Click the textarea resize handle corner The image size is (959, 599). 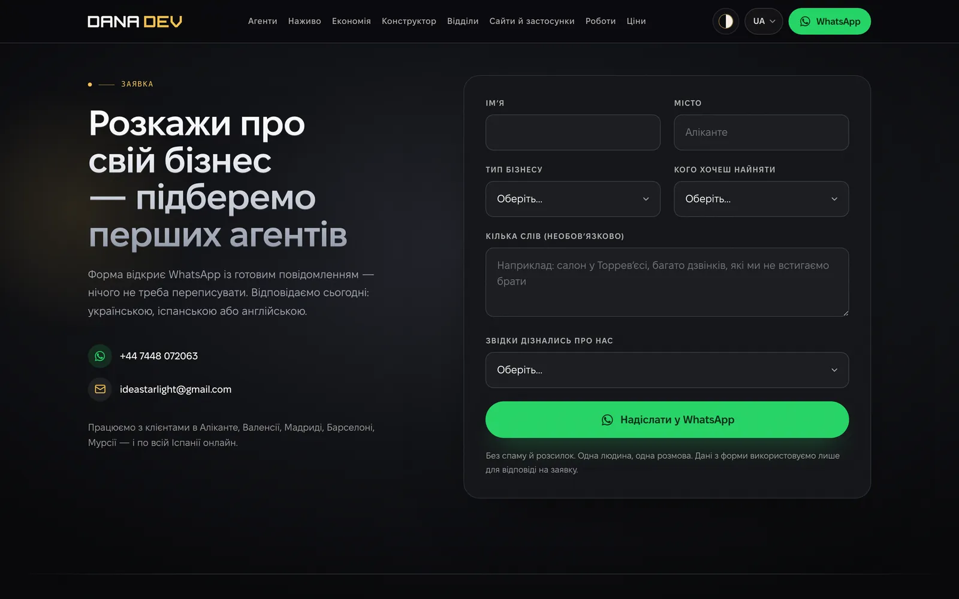coord(845,313)
